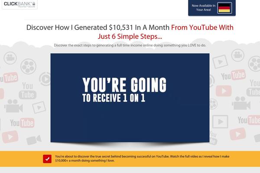Image resolution: width=260 pixels, height=173 pixels.
Task: Click the text "$10,000+ a month doing something I love."
Action: tap(85, 160)
